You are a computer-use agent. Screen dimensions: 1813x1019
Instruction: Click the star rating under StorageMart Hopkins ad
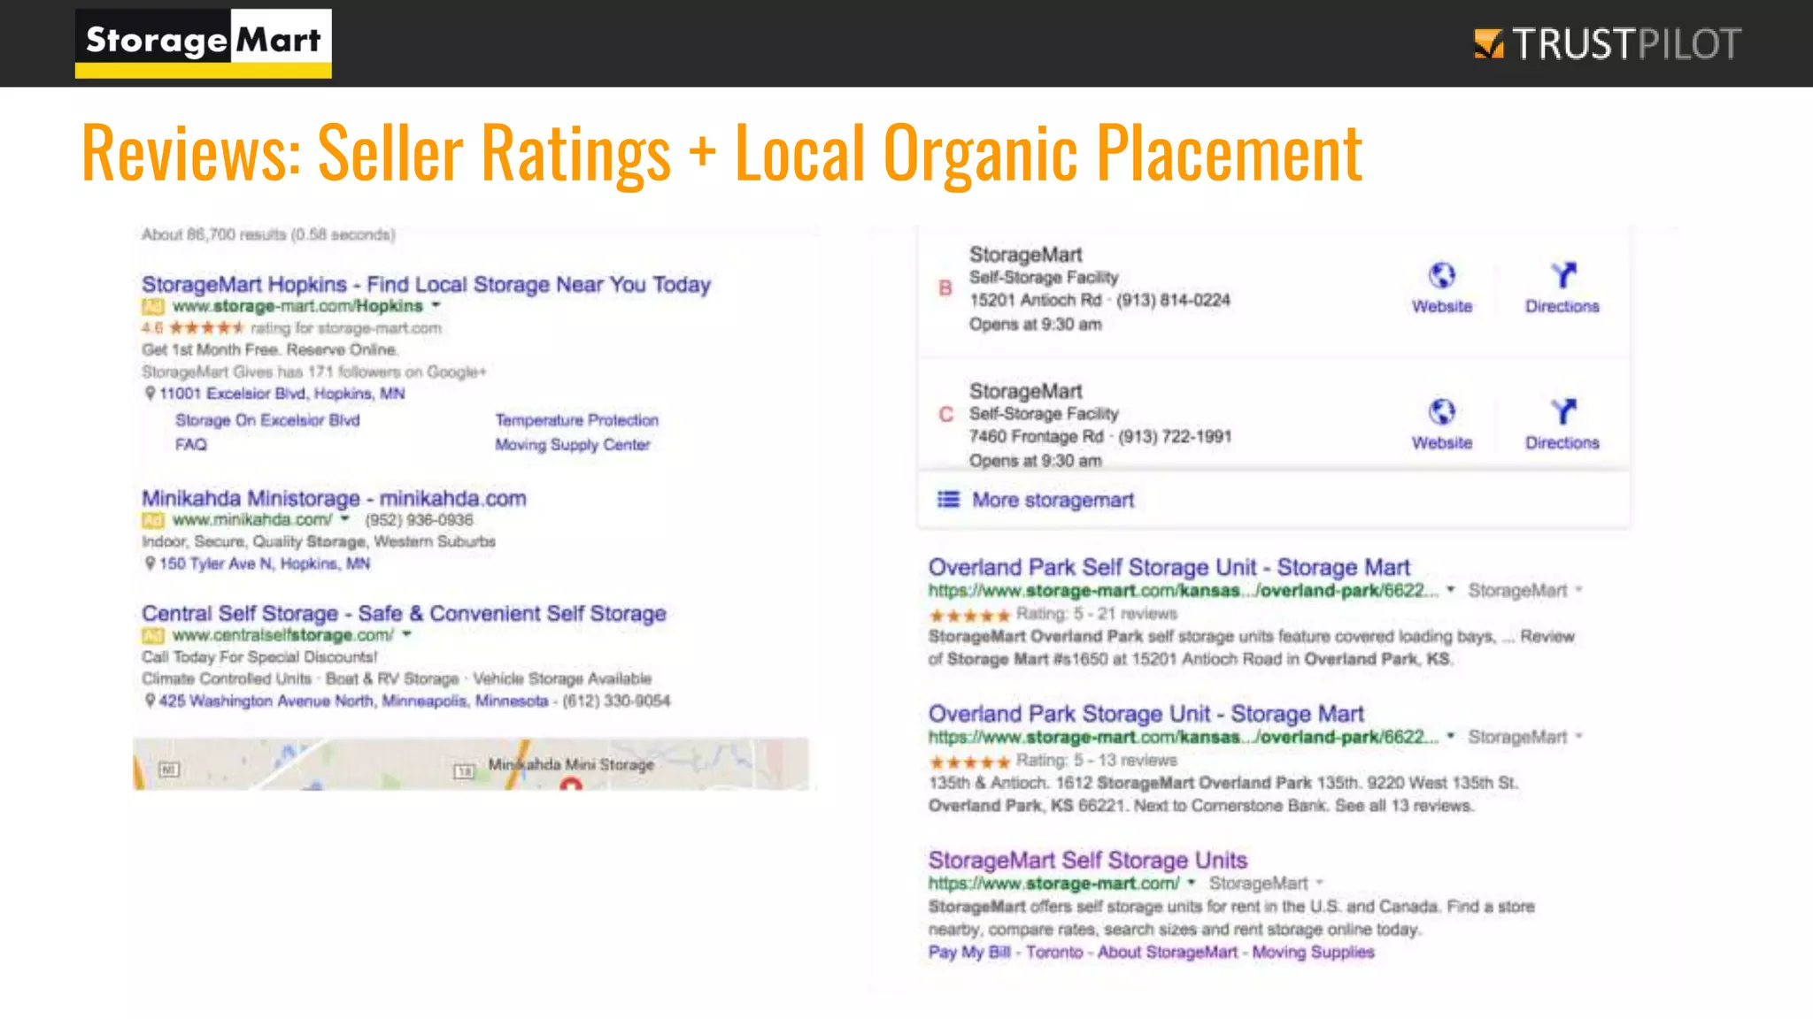point(206,328)
